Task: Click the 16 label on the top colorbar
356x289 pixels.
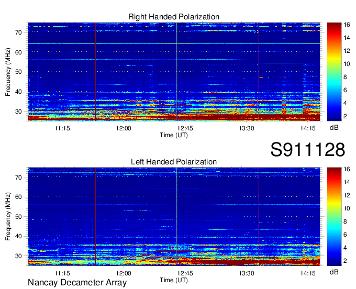Action: [x=347, y=25]
